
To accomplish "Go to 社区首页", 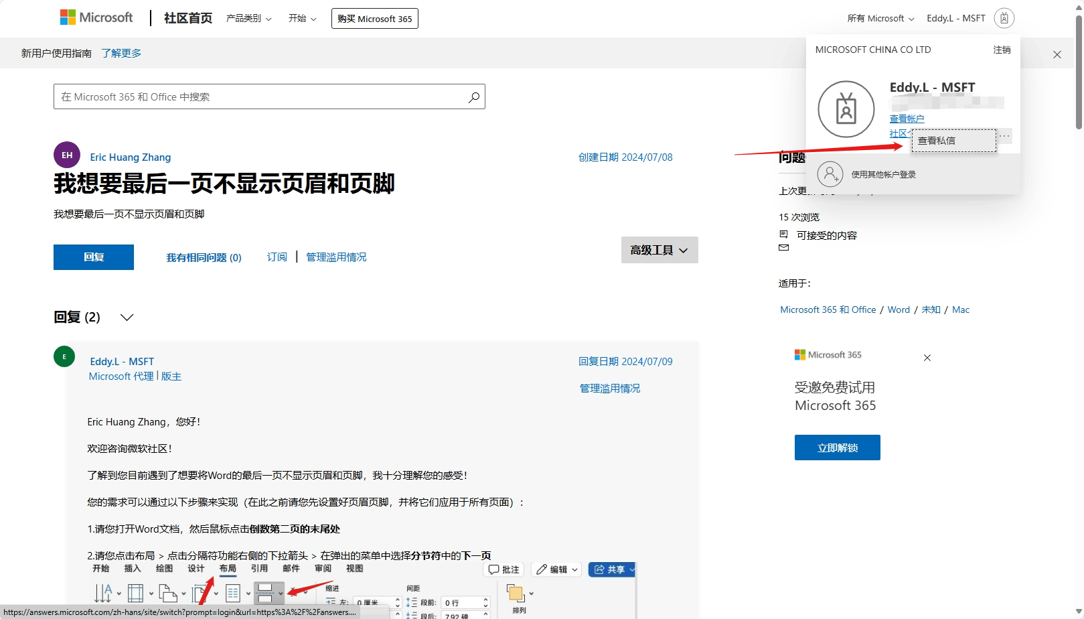I will point(188,18).
